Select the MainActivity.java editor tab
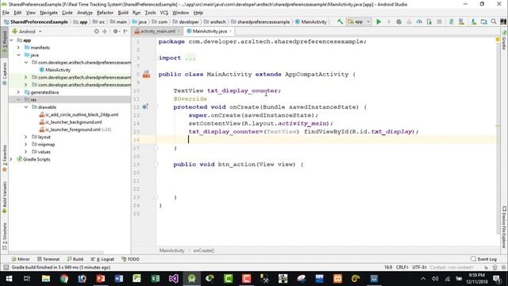The width and height of the screenshot is (508, 286). [x=209, y=31]
